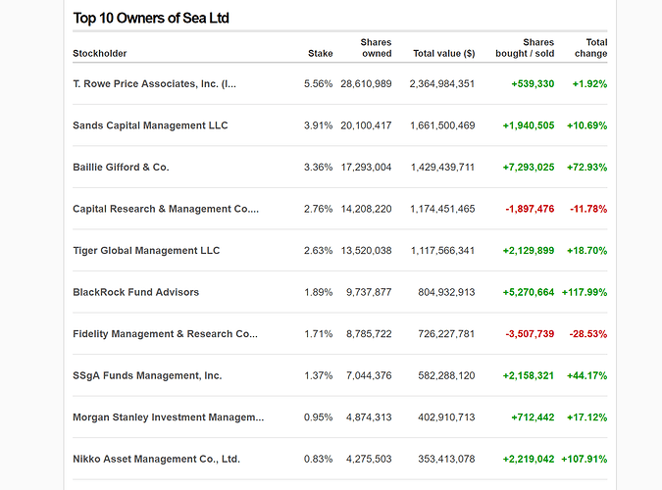Select shares owned 8,785,722
The width and height of the screenshot is (662, 490).
click(369, 334)
